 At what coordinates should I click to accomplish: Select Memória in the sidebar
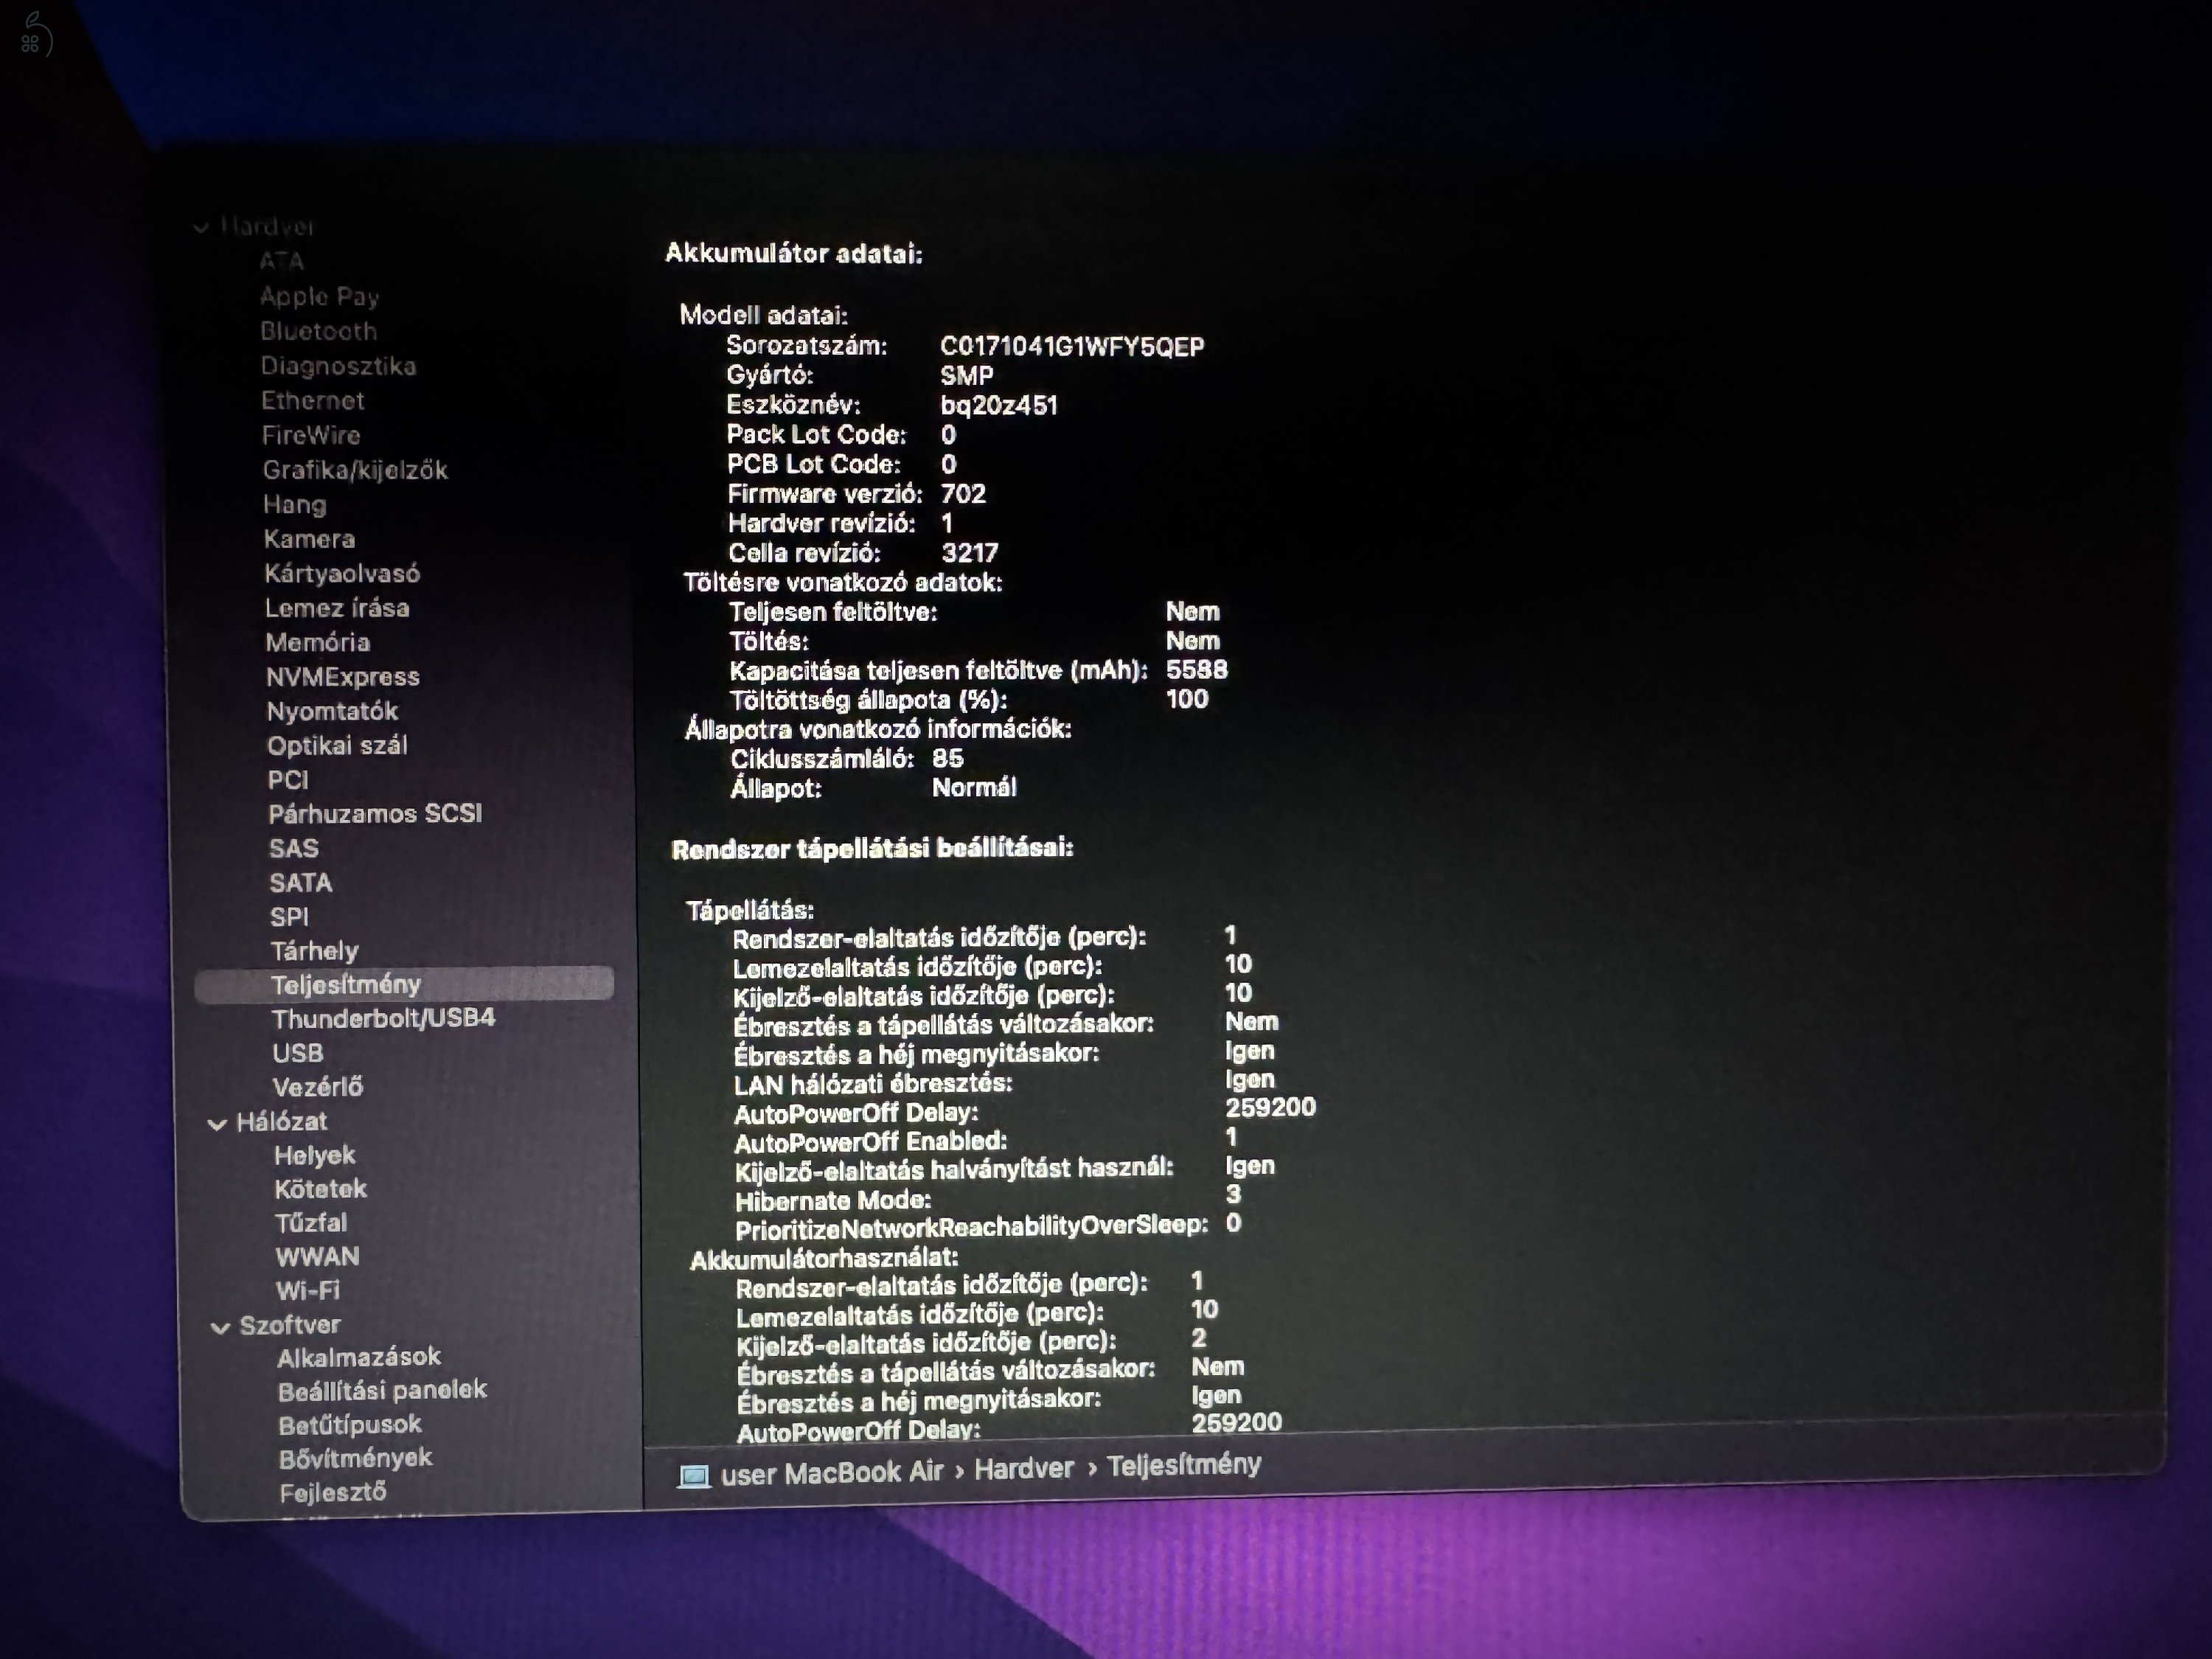coord(317,642)
